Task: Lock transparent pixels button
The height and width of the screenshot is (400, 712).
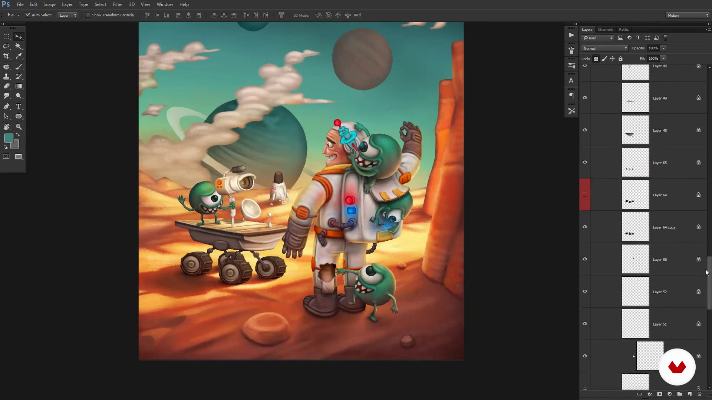Action: (596, 59)
